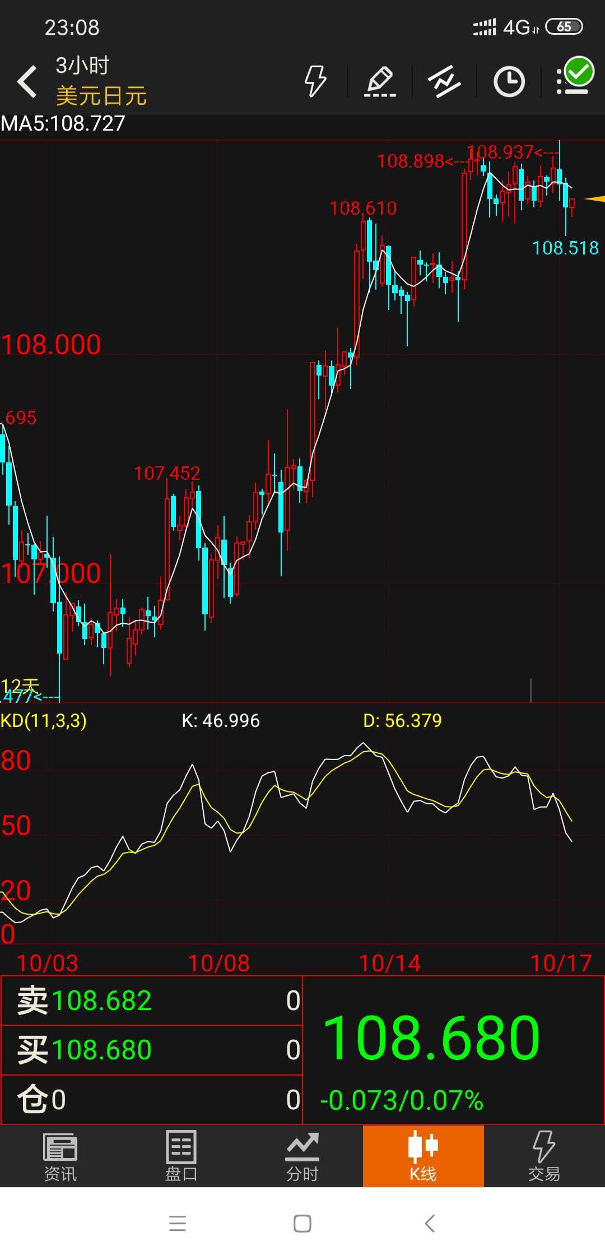This screenshot has height=1260, width=605.
Task: Tap the 买 108.680 buy price row
Action: point(152,1050)
